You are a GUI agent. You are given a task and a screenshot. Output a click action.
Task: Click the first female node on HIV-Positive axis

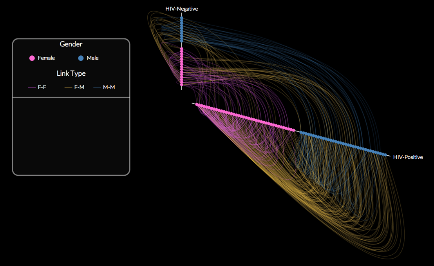(x=197, y=105)
